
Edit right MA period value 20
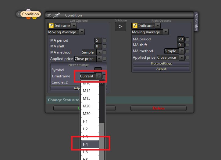[181, 39]
